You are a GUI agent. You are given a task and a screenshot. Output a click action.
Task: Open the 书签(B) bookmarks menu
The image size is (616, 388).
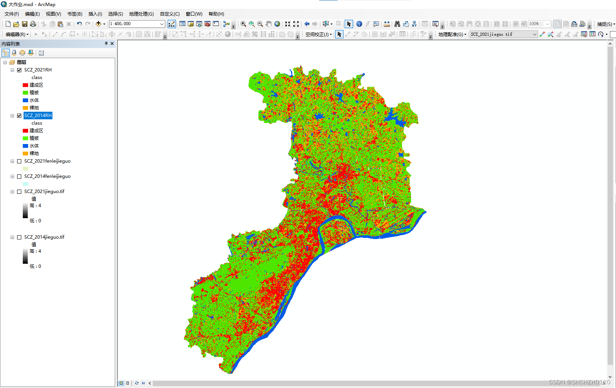click(x=74, y=14)
